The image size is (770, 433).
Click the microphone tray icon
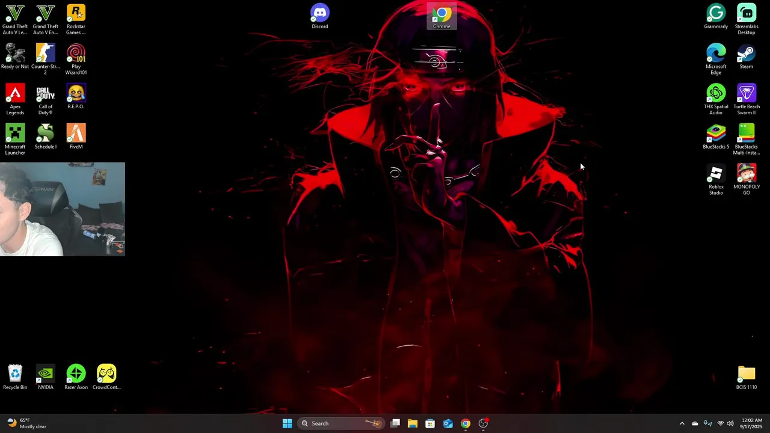point(708,423)
